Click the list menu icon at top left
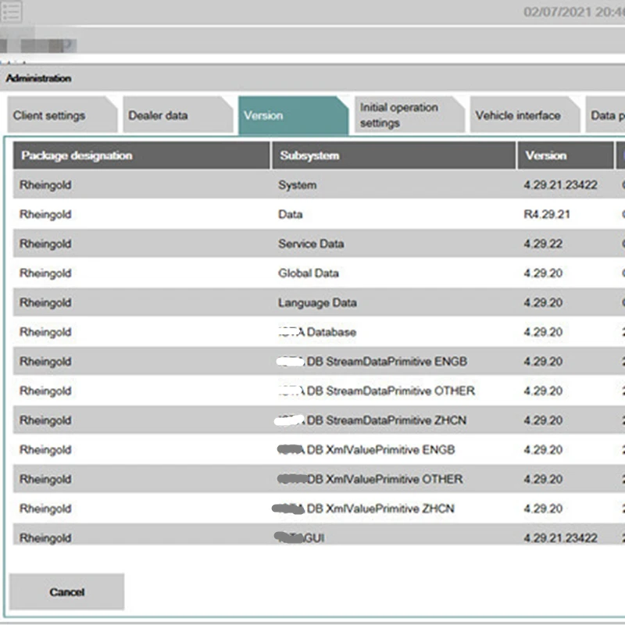The height and width of the screenshot is (625, 625). click(x=11, y=12)
